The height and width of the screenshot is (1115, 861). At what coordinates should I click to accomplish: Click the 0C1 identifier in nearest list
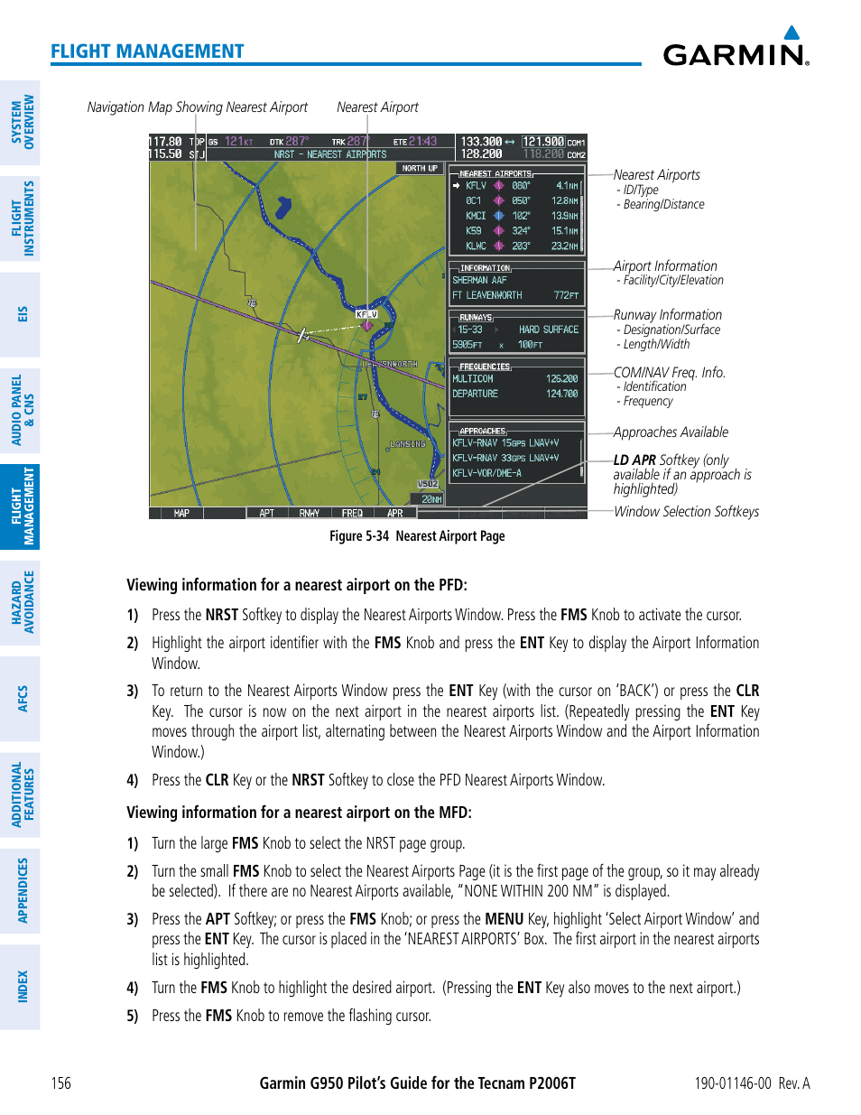[474, 200]
